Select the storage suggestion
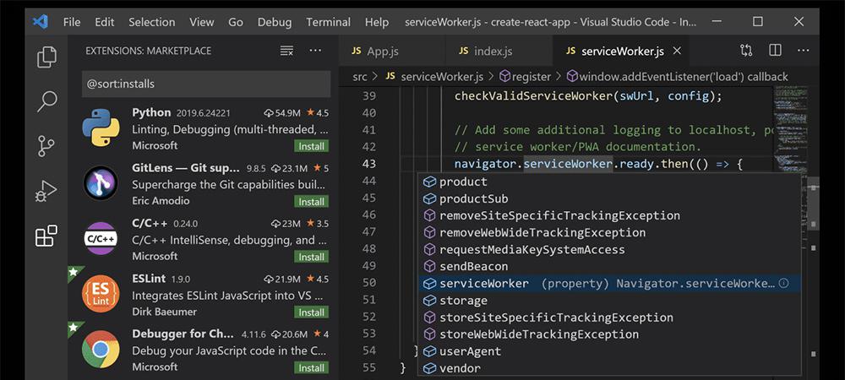Screen dimensions: 845x380 [609, 300]
